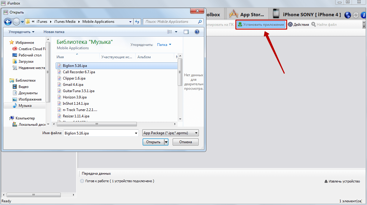Screen dimensions: 367x205
Task: Click the New folder (Новая папка) button
Action: coord(54,32)
